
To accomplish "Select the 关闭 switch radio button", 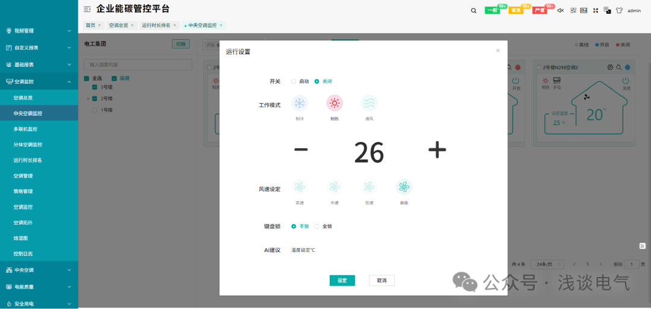I will [x=317, y=81].
